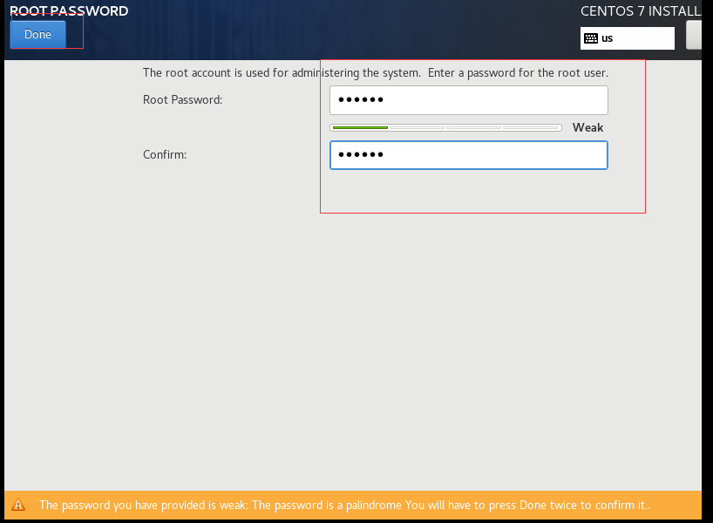Click the Root Password: label
713x523 pixels.
click(x=182, y=99)
